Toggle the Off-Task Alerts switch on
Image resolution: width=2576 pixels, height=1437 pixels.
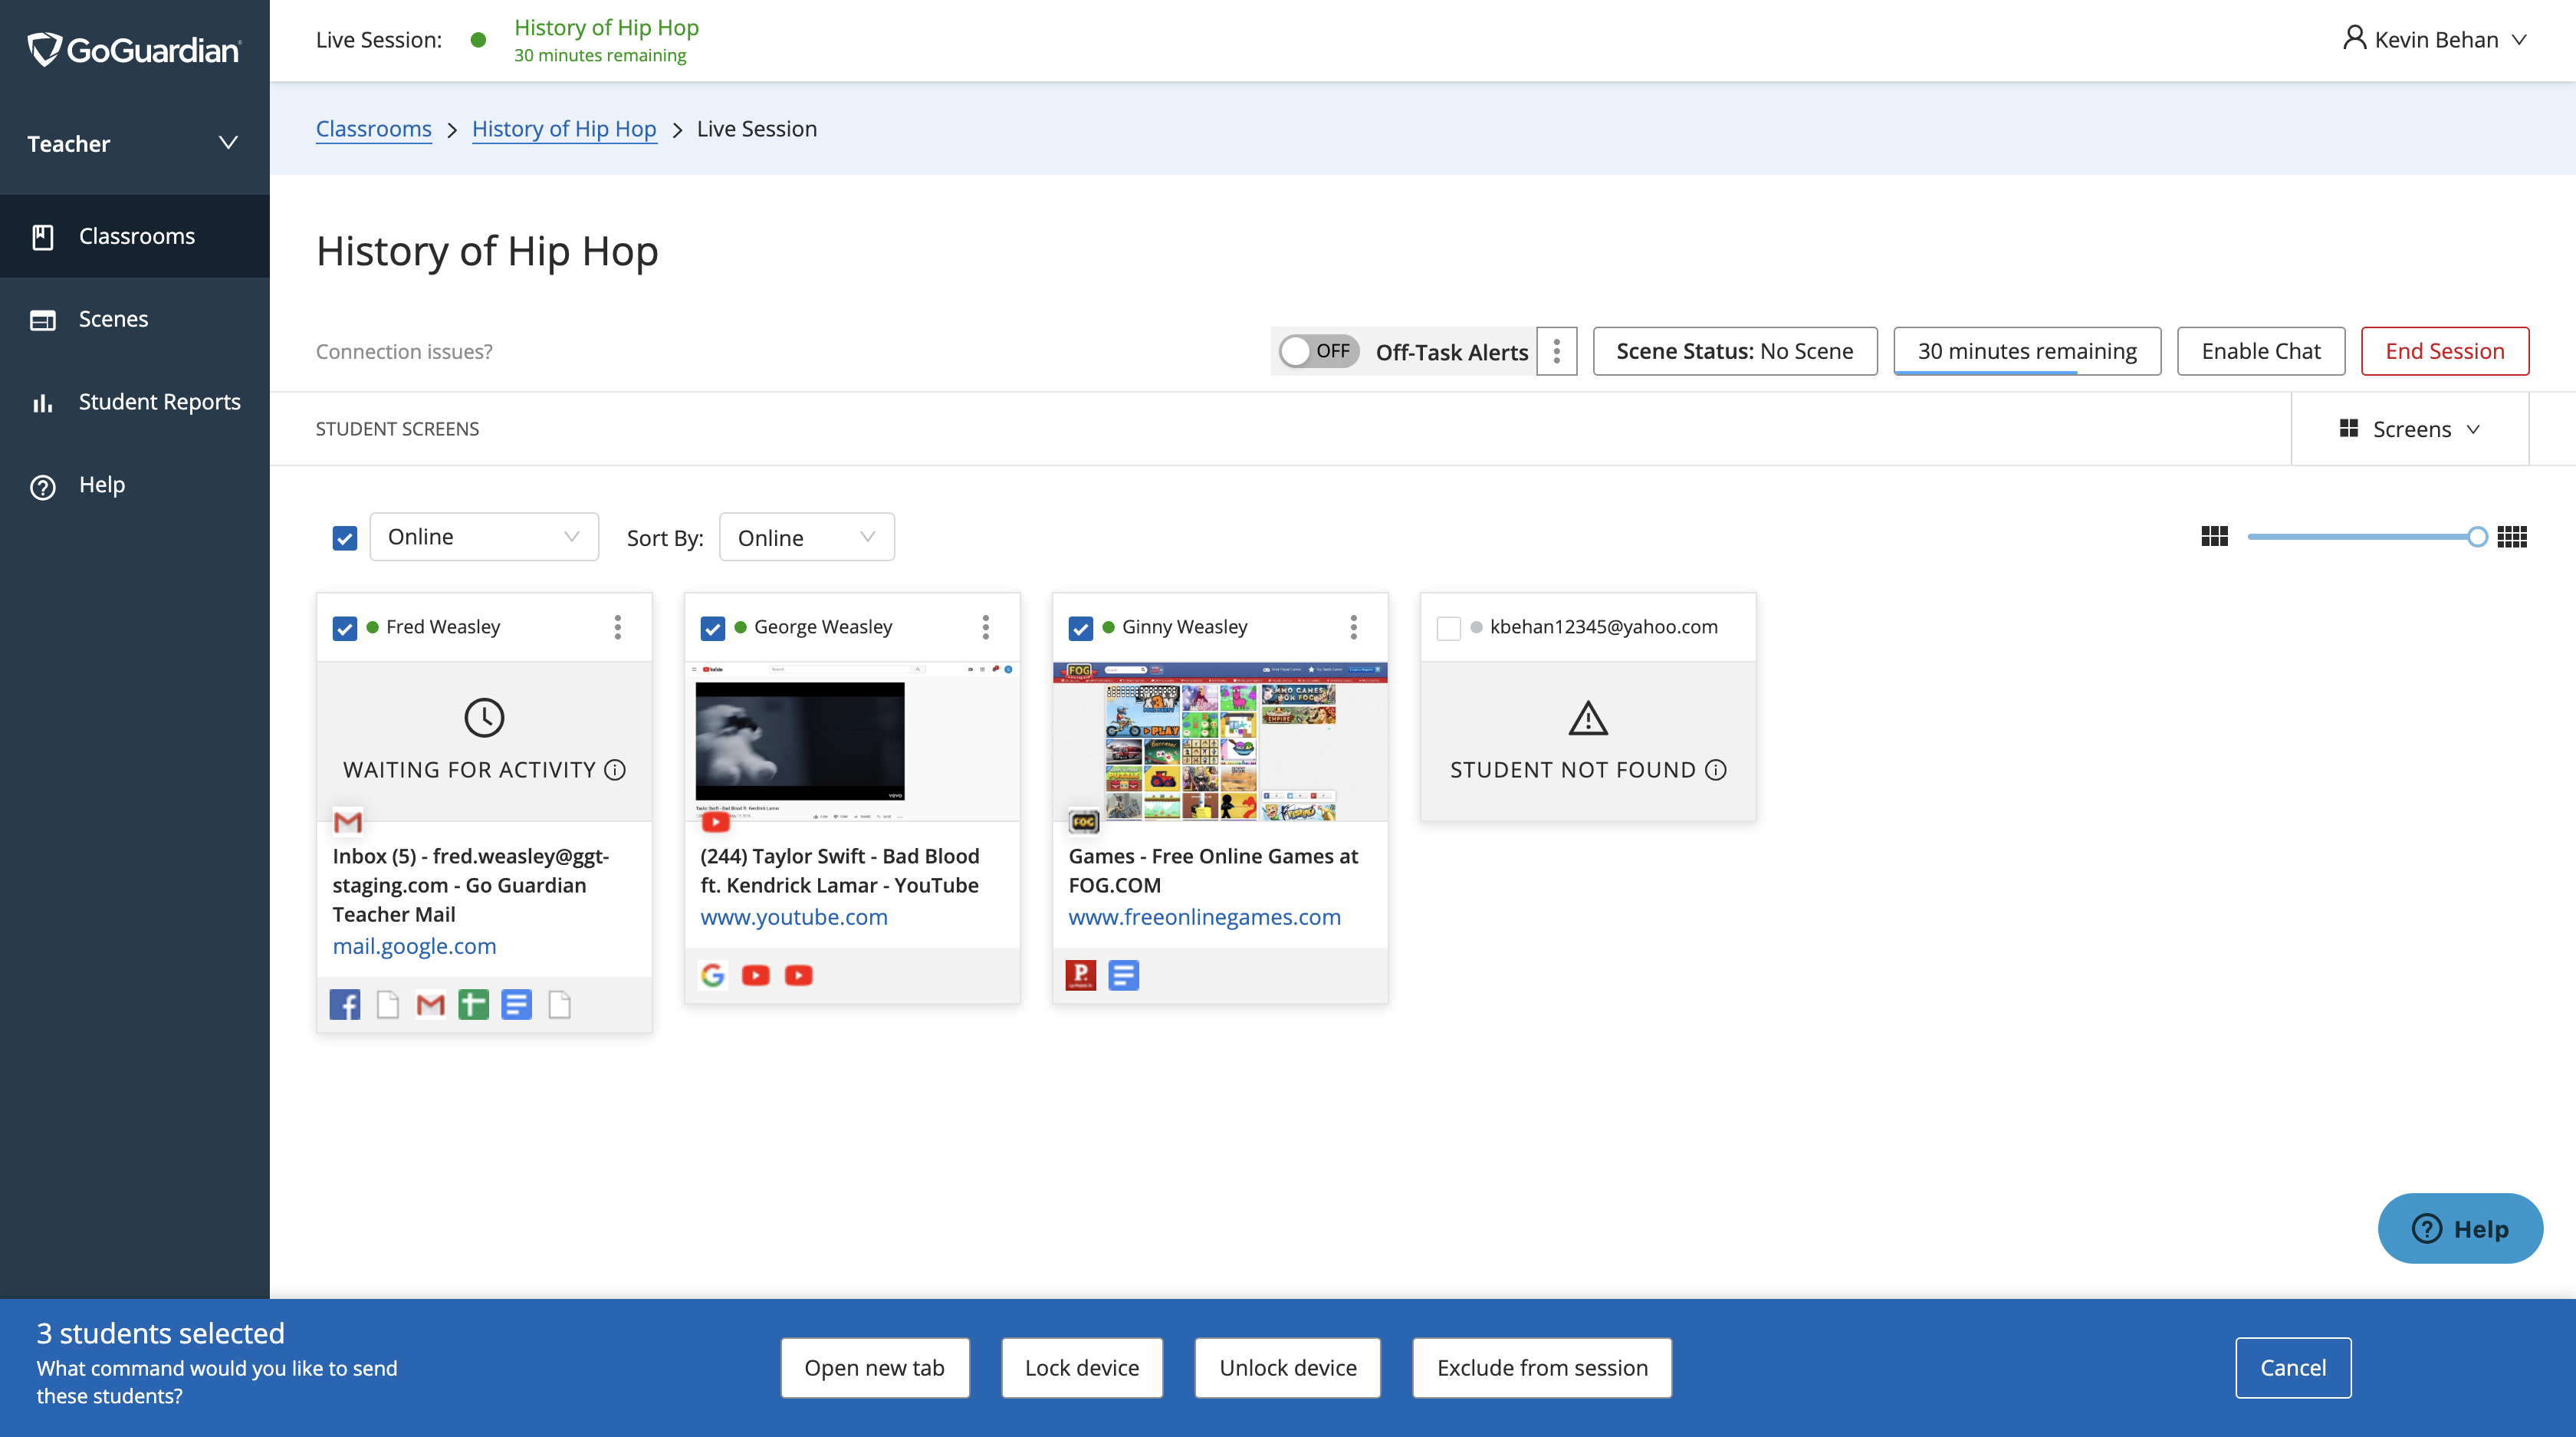[1318, 351]
